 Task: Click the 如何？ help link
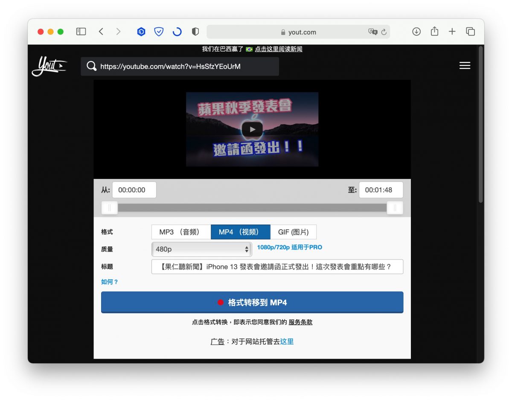(110, 282)
